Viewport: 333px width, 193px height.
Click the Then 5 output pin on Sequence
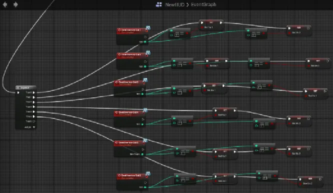click(33, 116)
